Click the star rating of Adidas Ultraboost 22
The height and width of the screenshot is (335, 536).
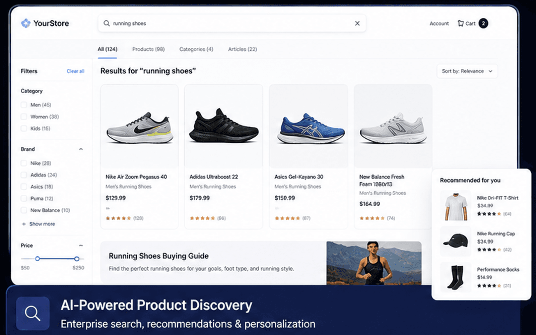coord(202,218)
